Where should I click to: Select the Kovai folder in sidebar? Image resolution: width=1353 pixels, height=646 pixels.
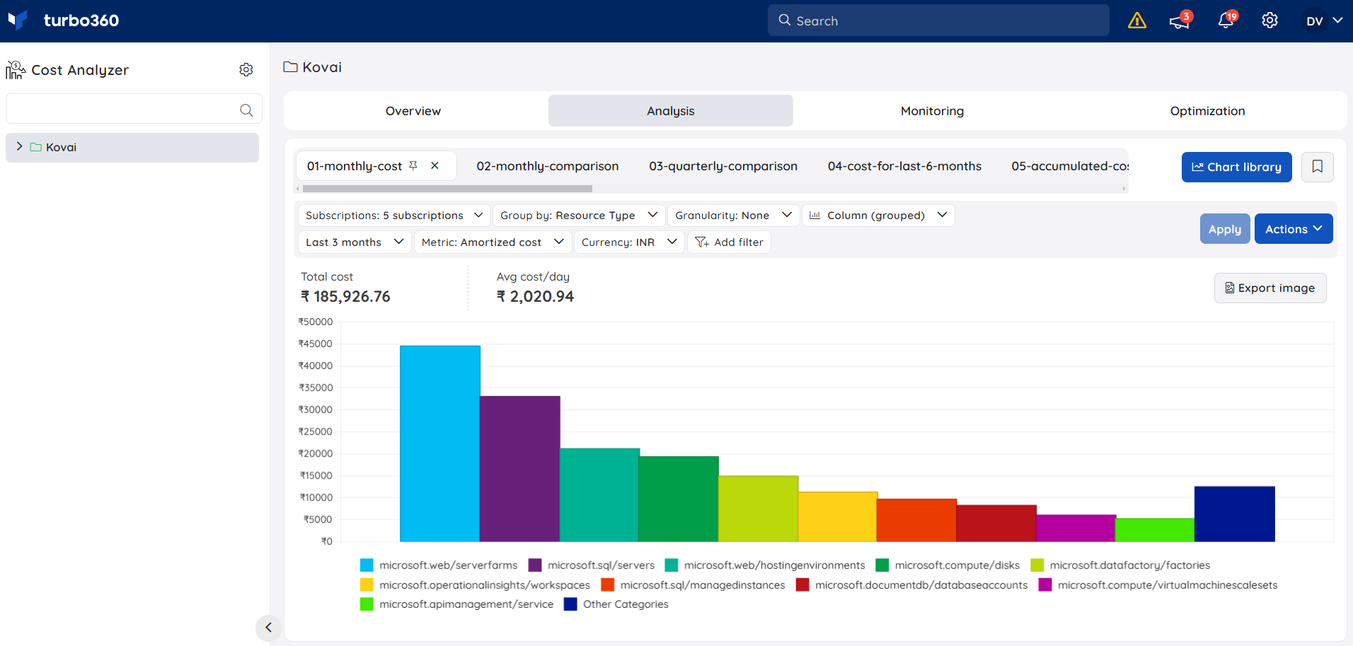pyautogui.click(x=132, y=147)
